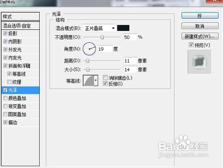Expand the contour dropdown arrow
Image resolution: width=223 pixels, height=168 pixels.
pyautogui.click(x=96, y=80)
